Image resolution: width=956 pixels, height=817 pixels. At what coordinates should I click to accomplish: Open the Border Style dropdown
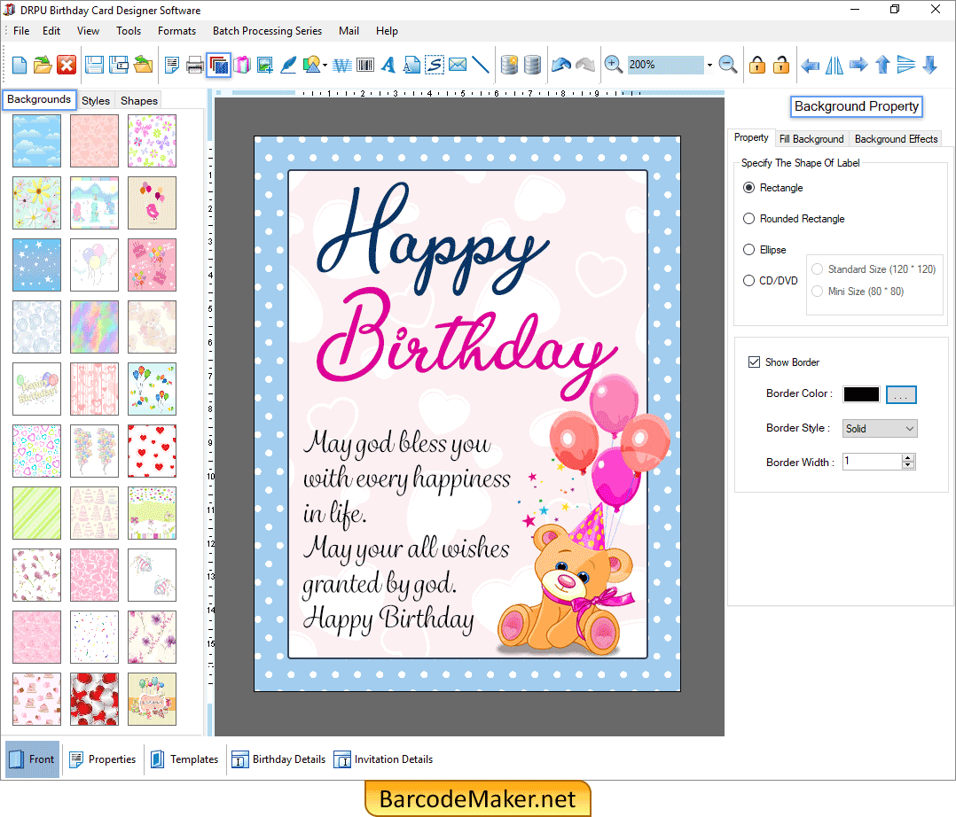880,429
